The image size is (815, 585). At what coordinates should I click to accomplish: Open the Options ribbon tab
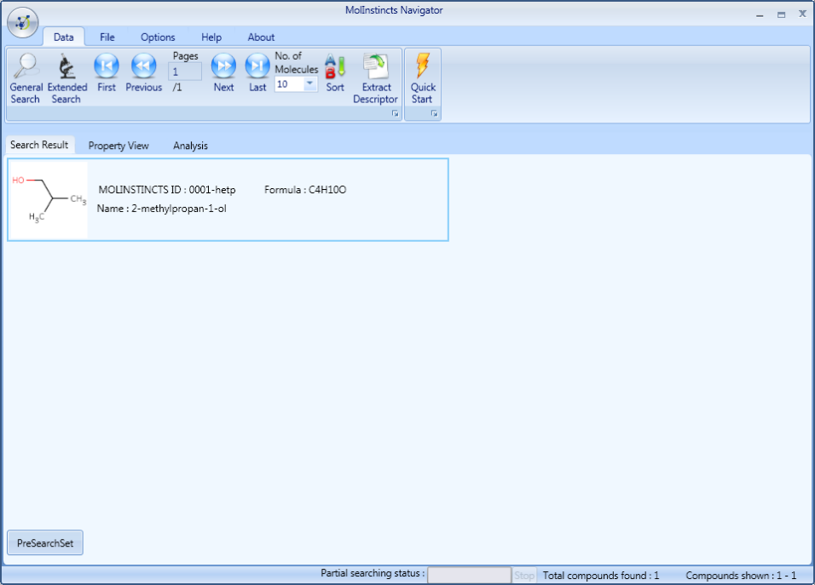(158, 37)
